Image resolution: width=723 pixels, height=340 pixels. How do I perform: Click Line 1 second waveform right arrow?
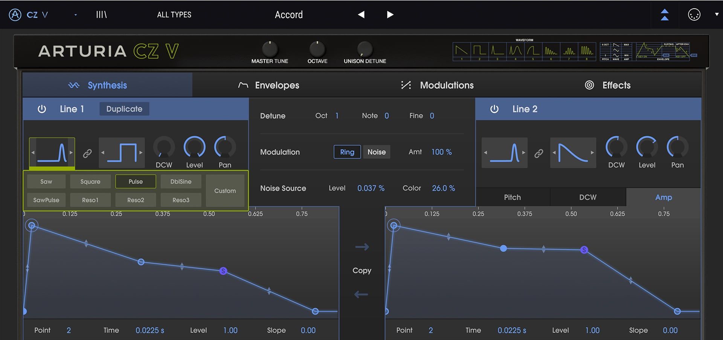coord(141,152)
